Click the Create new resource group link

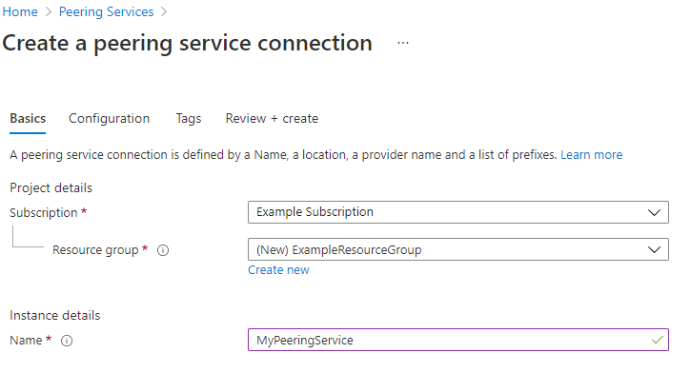(x=278, y=270)
